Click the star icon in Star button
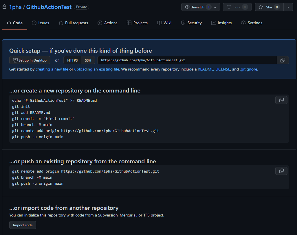 pyautogui.click(x=261, y=7)
